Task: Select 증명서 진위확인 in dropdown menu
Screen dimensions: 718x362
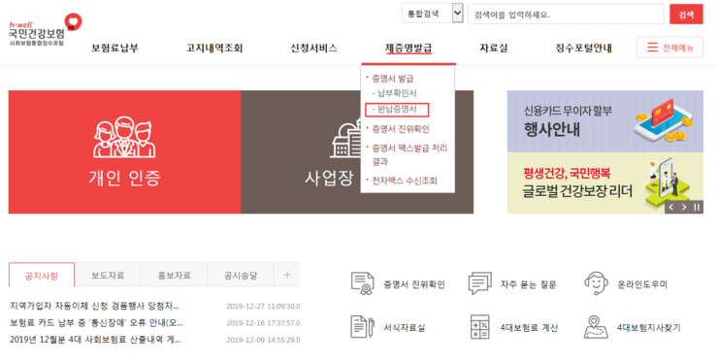Action: (400, 129)
